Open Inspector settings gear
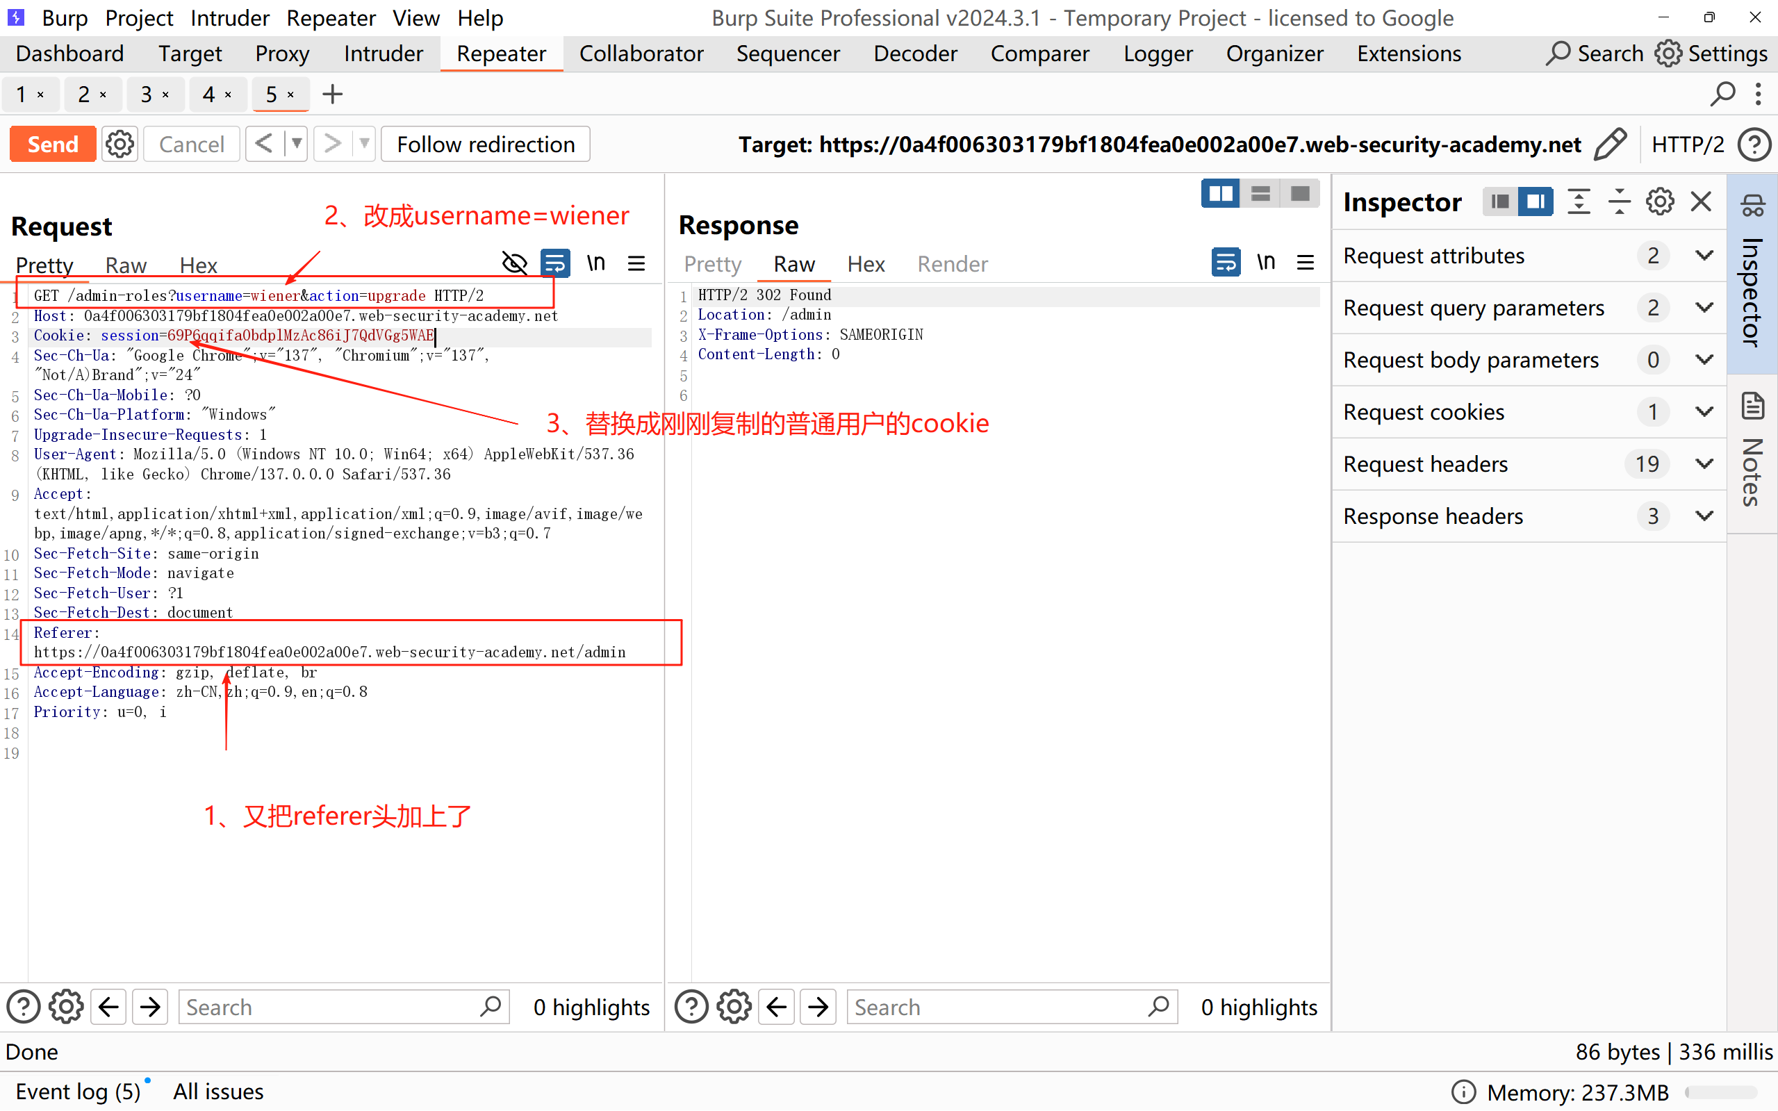Image resolution: width=1778 pixels, height=1111 pixels. pyautogui.click(x=1660, y=201)
